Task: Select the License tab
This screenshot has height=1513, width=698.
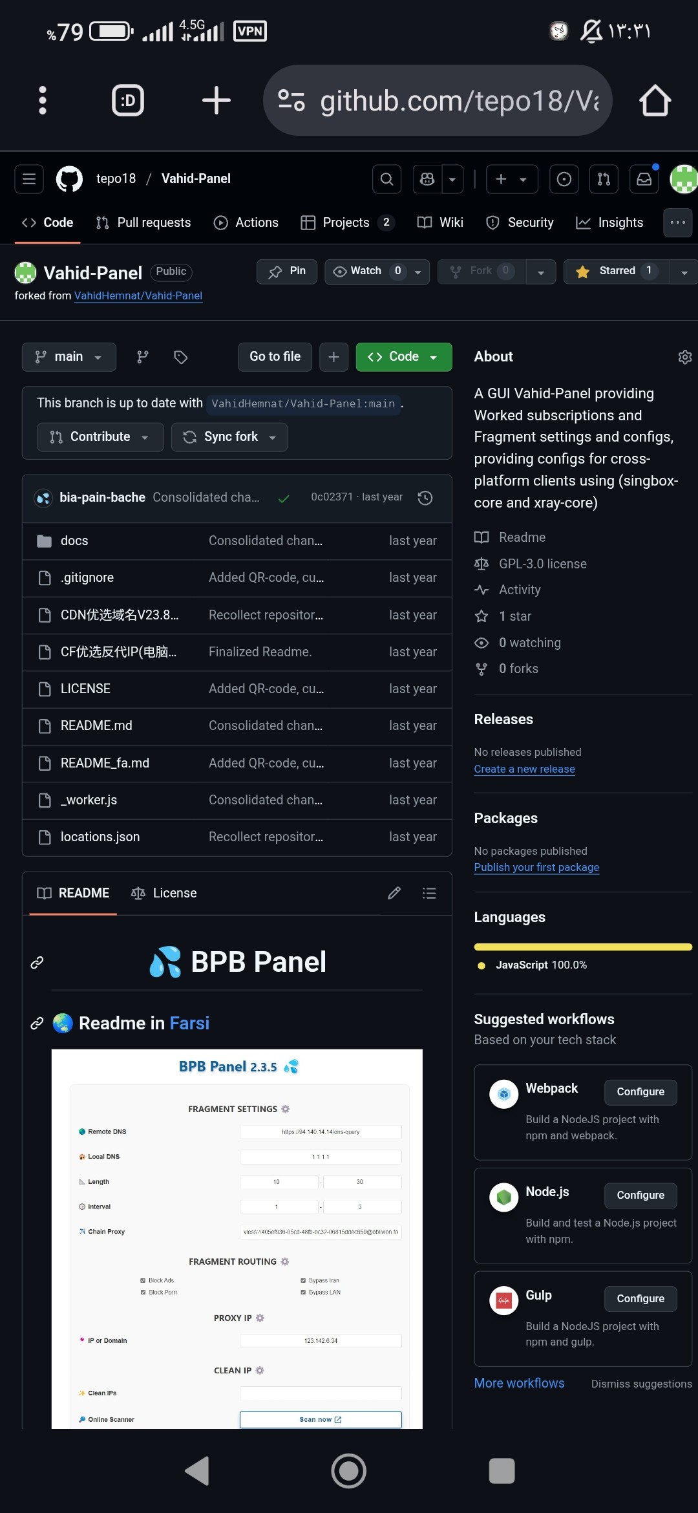Action: click(164, 893)
